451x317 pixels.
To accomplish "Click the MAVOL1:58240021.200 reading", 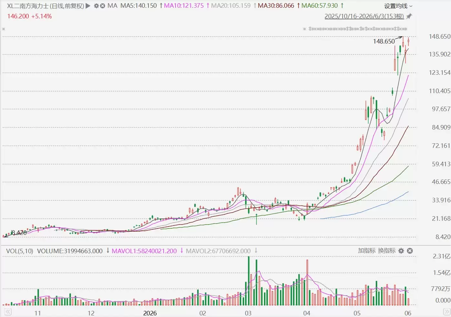I will (x=144, y=251).
